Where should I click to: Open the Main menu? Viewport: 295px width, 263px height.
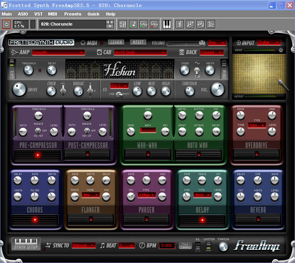point(7,14)
